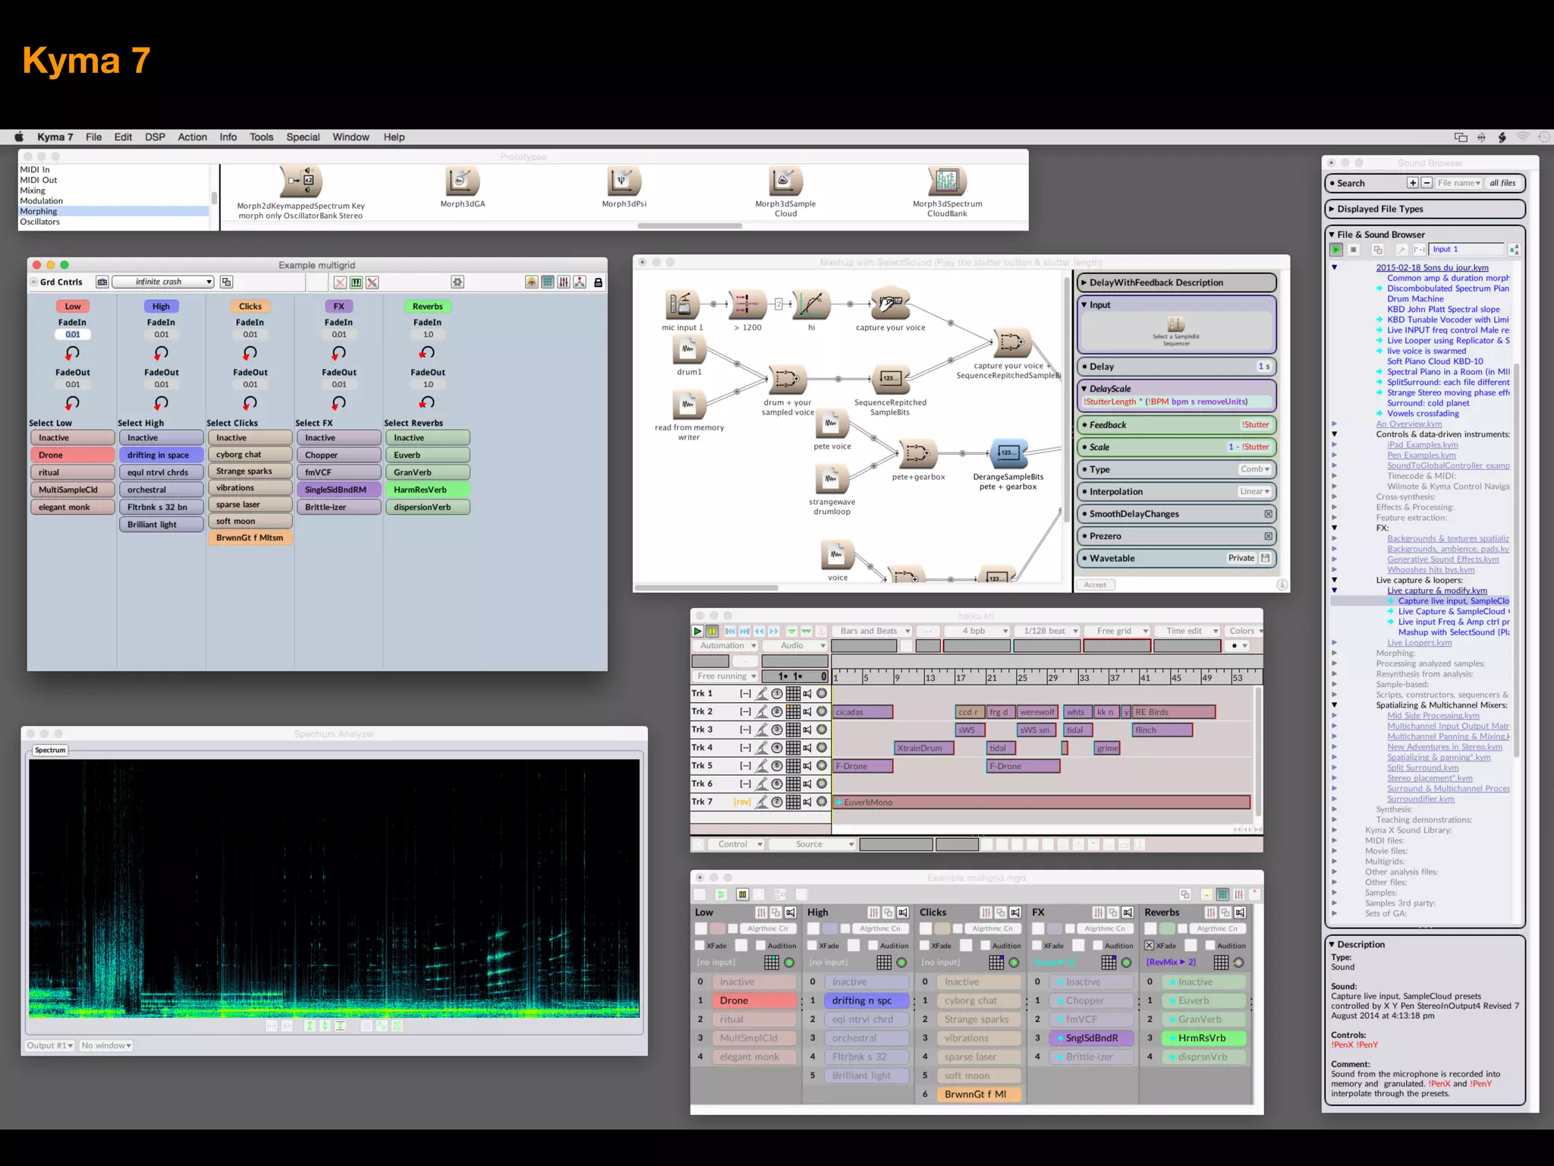The height and width of the screenshot is (1166, 1554).
Task: Select the Morph3dGA prototype icon
Action: click(x=461, y=181)
